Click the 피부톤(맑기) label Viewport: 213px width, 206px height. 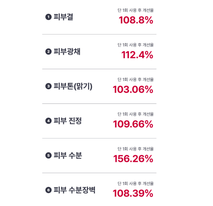coord(73,86)
